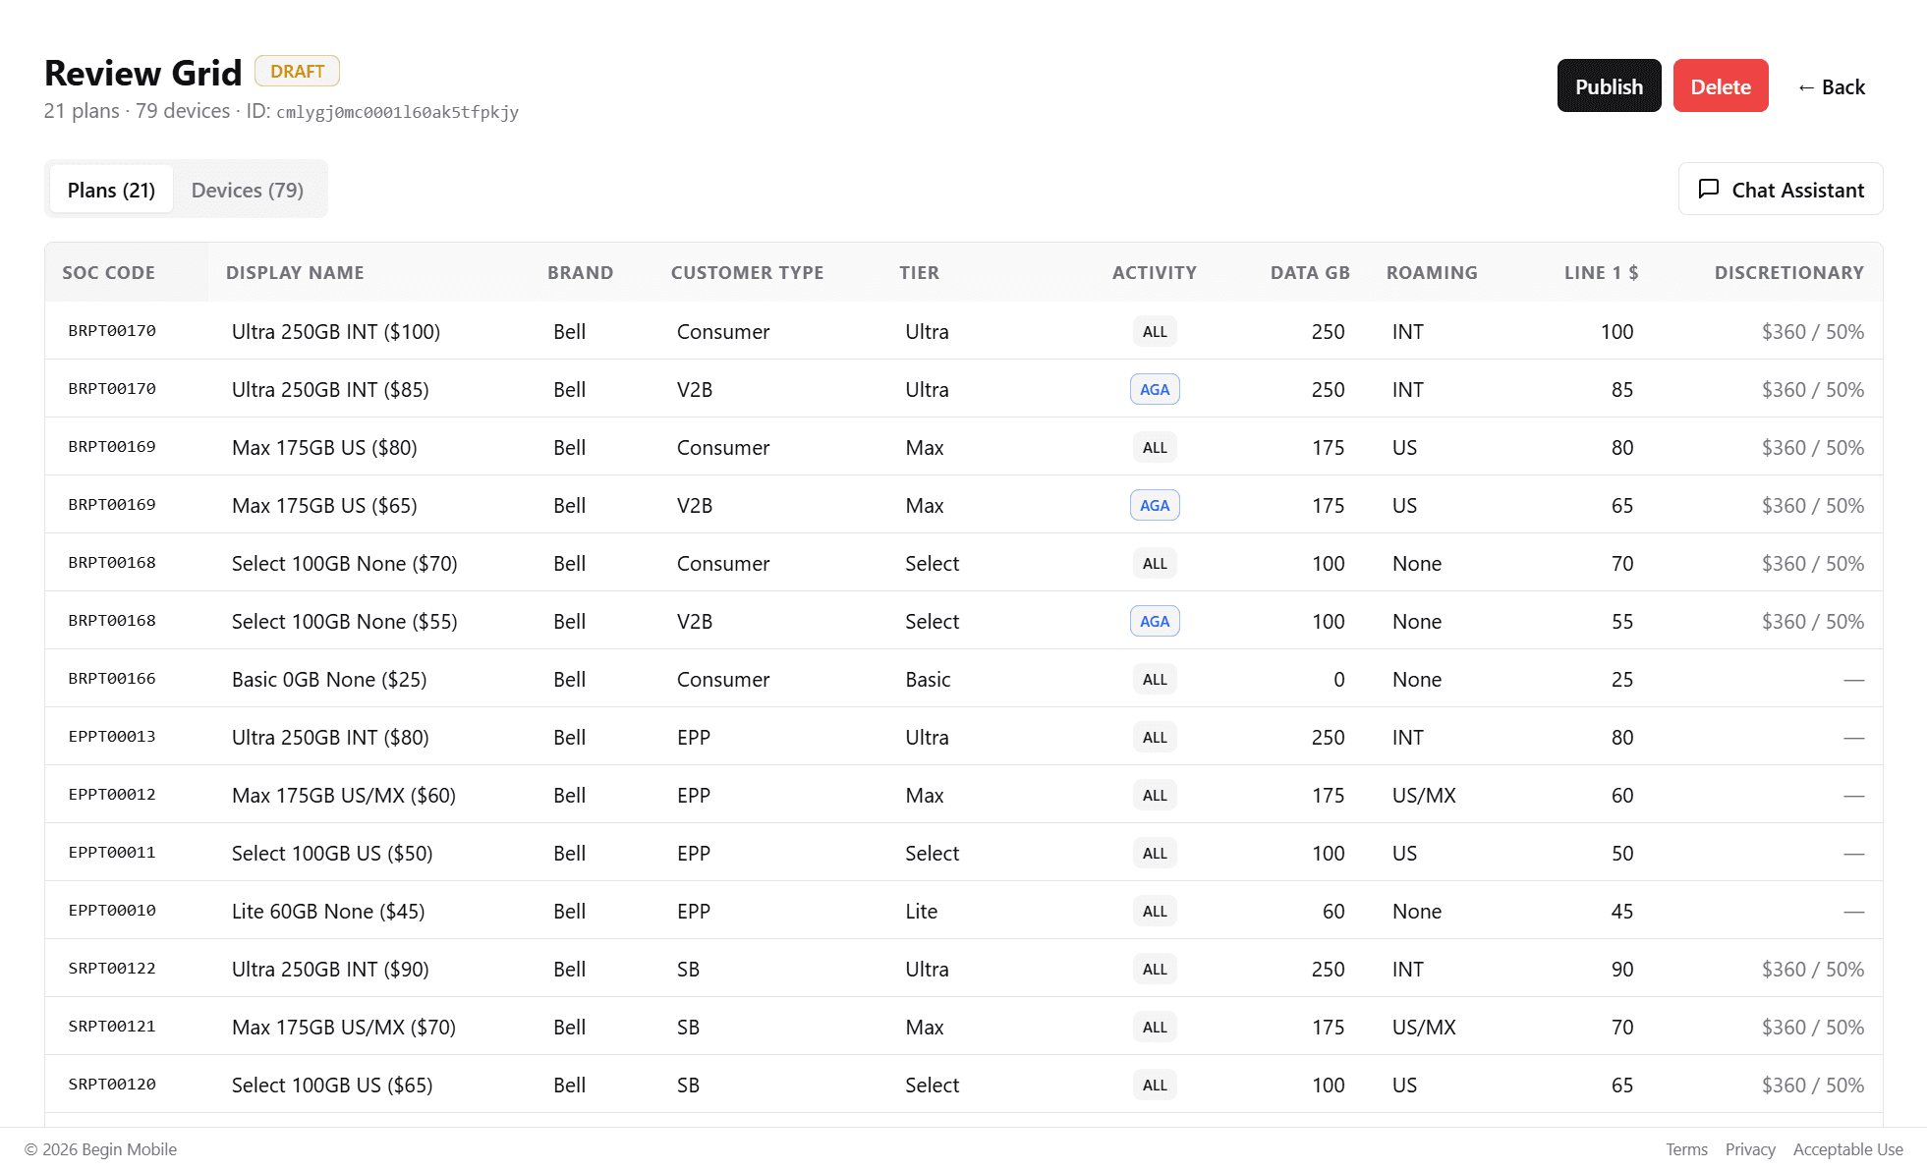Viewport: 1927px width, 1170px height.
Task: Click the AGA pill for Select 100GB None ($55)
Action: click(1154, 621)
